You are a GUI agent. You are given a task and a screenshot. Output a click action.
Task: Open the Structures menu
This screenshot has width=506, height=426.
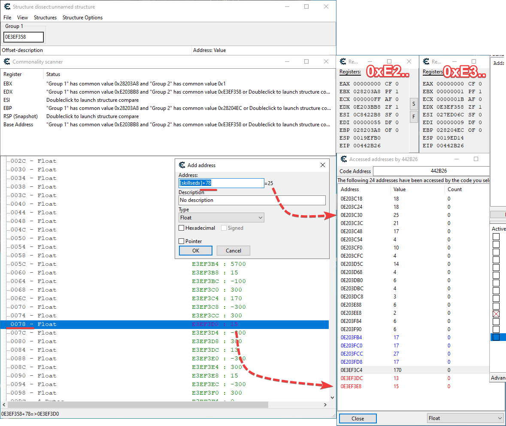click(45, 18)
